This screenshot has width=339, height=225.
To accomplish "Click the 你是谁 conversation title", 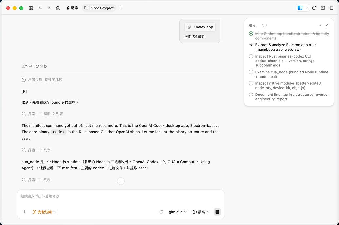I will [x=72, y=8].
